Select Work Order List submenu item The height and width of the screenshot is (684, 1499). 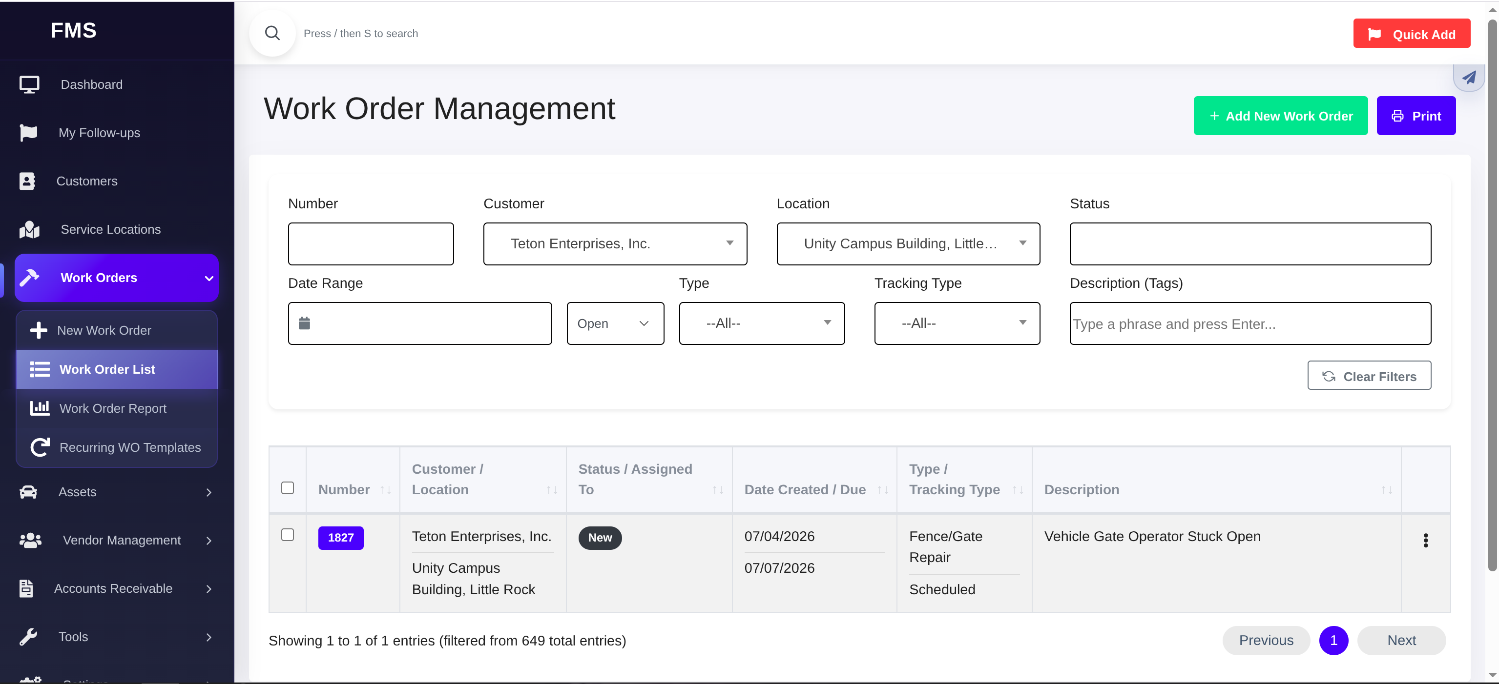[116, 369]
